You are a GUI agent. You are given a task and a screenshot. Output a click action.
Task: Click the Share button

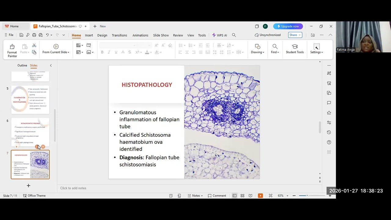pos(295,35)
